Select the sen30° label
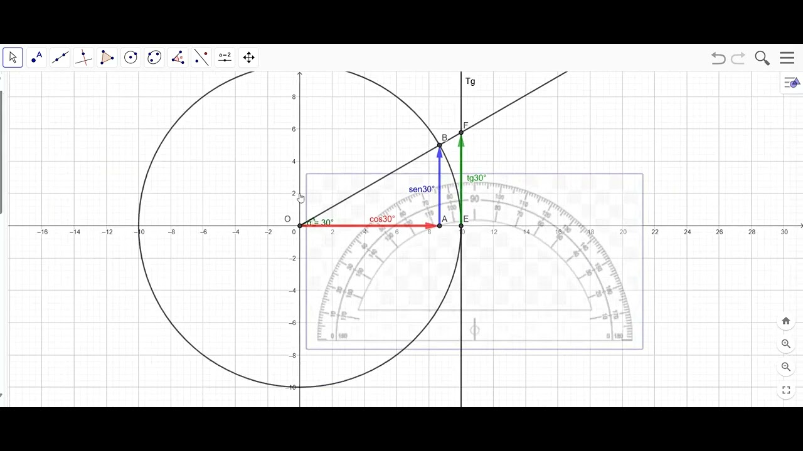 (x=422, y=189)
